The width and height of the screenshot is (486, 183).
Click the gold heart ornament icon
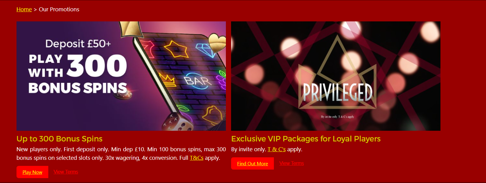(217, 43)
